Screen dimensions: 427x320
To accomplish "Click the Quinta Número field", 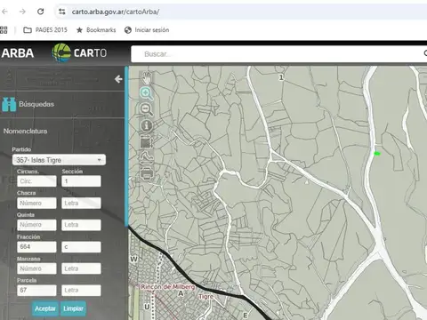I will pos(36,225).
